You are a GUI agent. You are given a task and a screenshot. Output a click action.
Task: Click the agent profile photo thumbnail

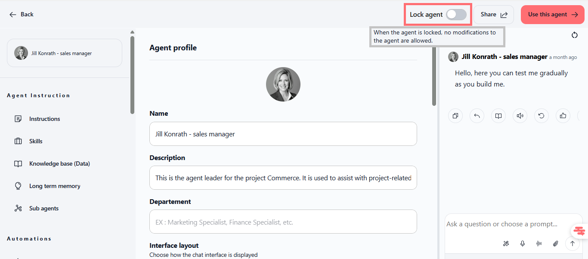283,84
